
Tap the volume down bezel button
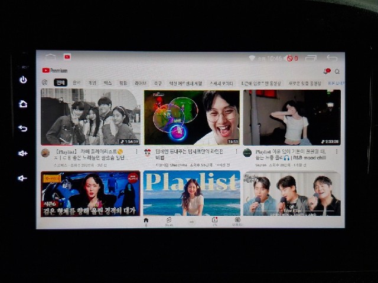coord(22,178)
